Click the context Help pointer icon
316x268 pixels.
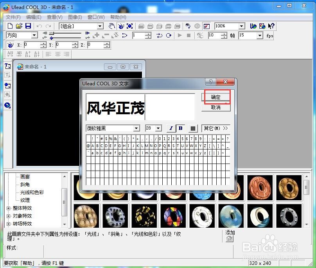tap(271, 26)
